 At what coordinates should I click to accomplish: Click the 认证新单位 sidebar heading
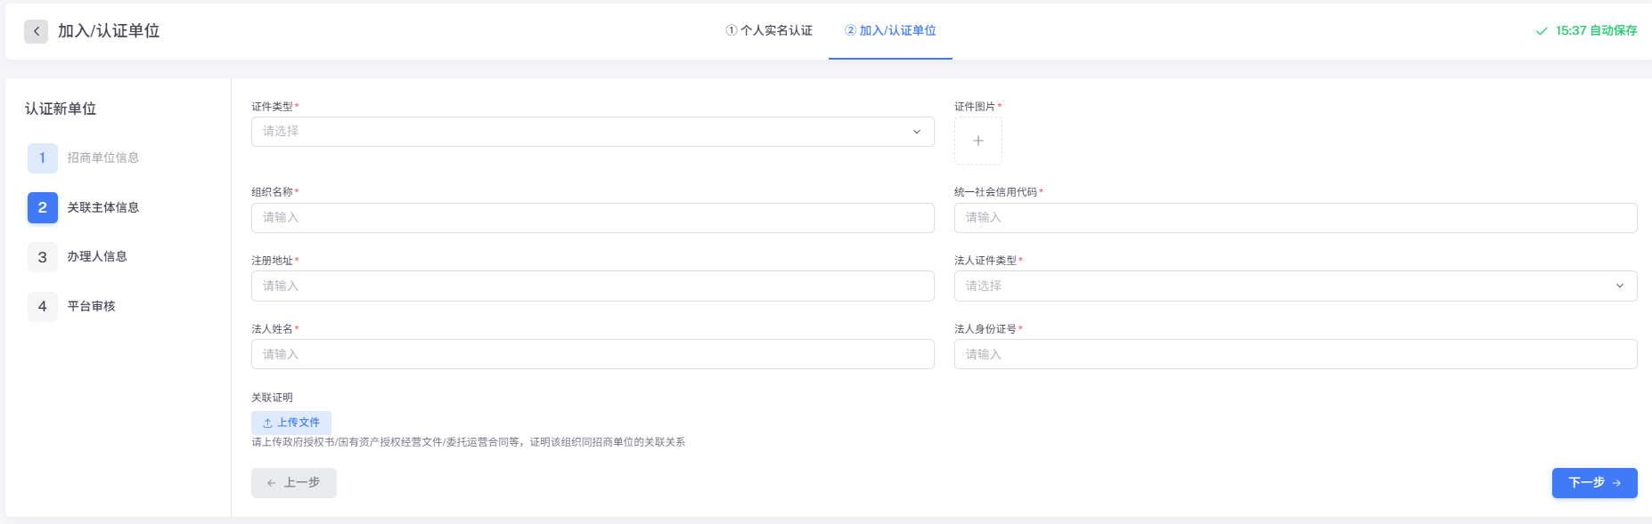[x=61, y=109]
